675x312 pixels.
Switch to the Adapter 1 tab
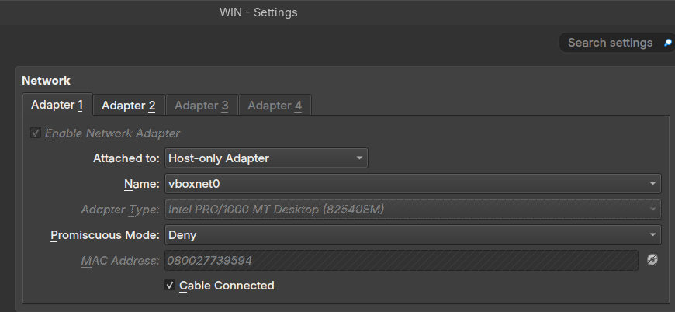point(57,105)
